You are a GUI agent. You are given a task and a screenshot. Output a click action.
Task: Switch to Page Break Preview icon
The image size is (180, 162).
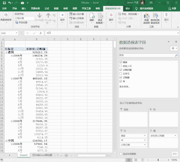[143, 160]
